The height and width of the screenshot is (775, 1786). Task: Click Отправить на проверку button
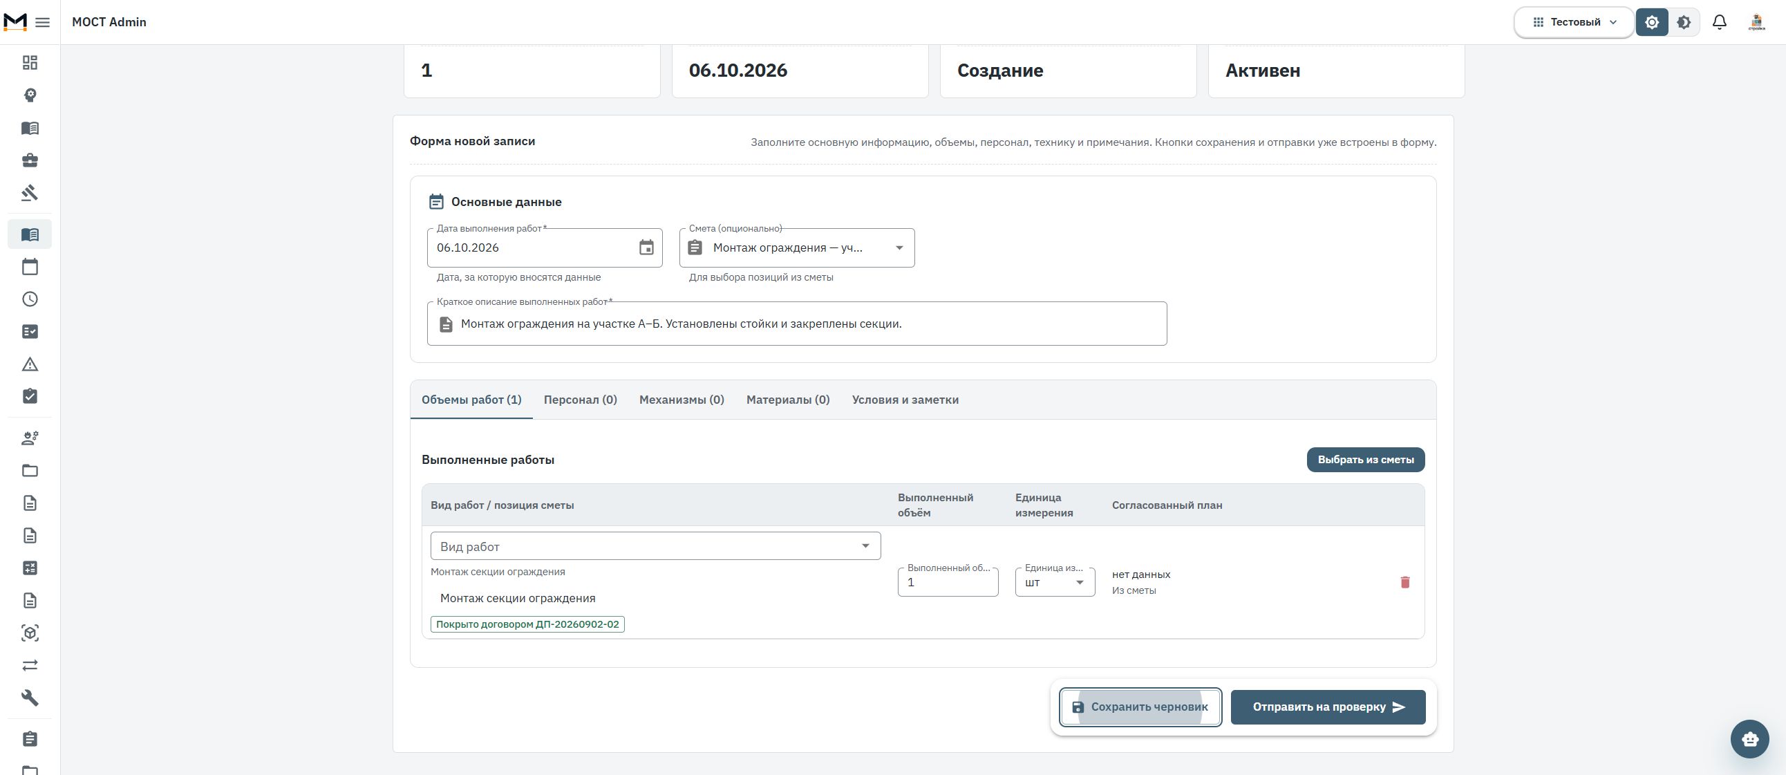coord(1328,707)
